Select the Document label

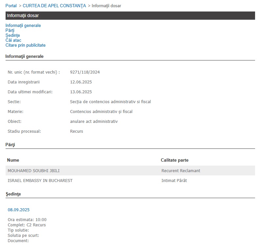(18, 240)
